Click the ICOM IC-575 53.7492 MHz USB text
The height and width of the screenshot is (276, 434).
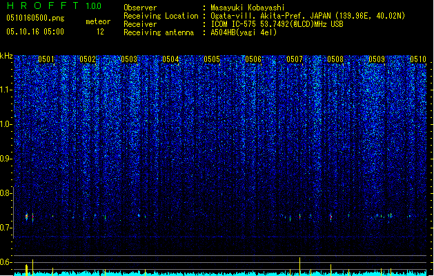(x=277, y=24)
